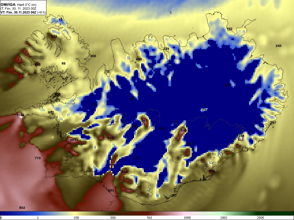Screen dimensions: 294x220
Task: Click the negative value '-459'
Action: click(x=135, y=126)
